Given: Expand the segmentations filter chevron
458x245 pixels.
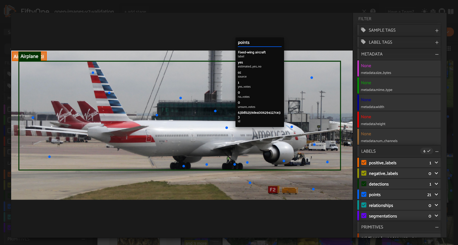Looking at the screenshot, I should click(436, 215).
